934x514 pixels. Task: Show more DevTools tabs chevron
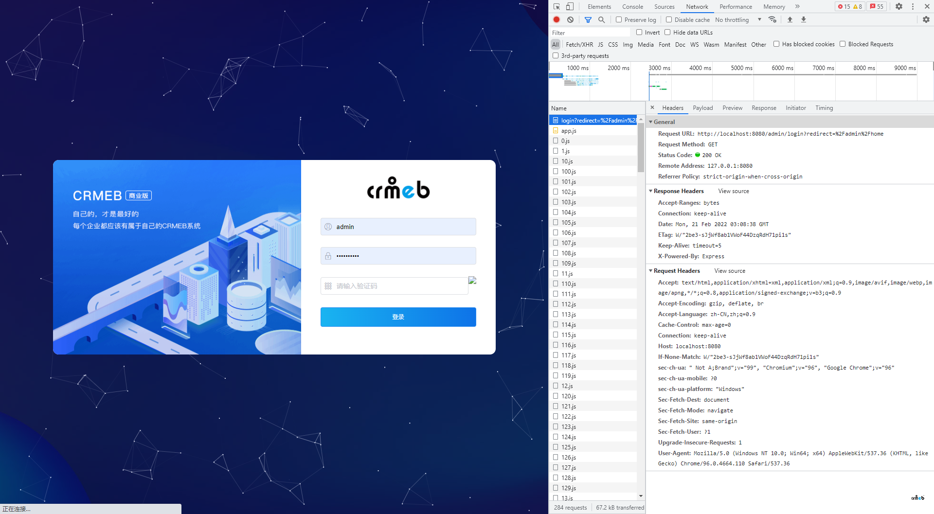[x=797, y=6]
